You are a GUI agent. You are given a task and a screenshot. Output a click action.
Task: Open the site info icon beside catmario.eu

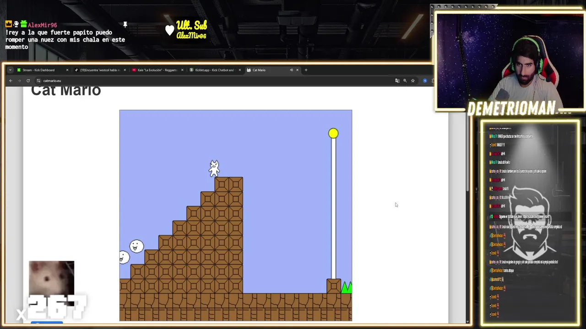click(x=38, y=81)
